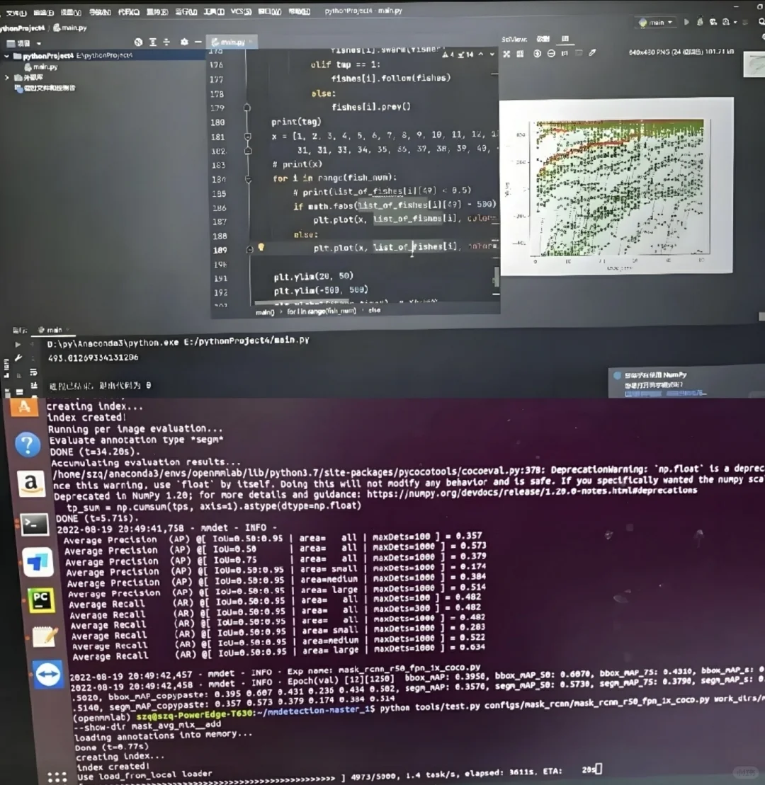Click main.py in navigation breadcrumb
Screen dimensions: 765x785
click(70, 28)
